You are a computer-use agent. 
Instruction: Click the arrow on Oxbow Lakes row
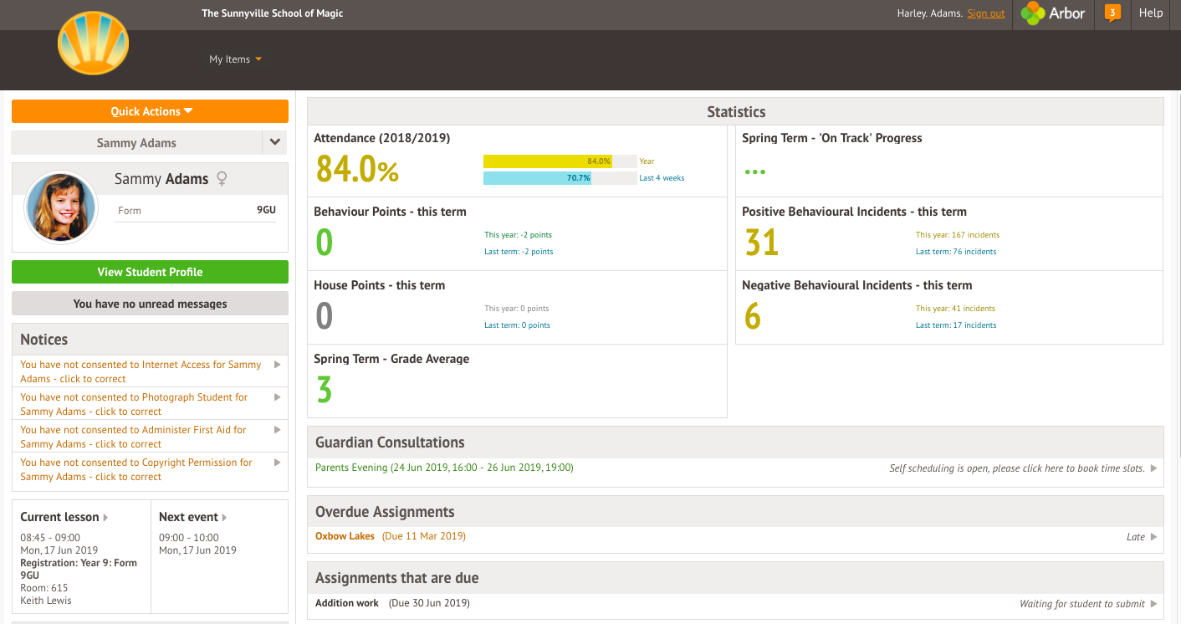coord(1154,537)
